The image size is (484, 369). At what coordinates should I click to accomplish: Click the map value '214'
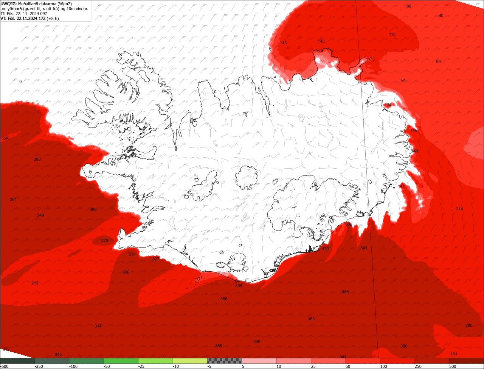[459, 209]
